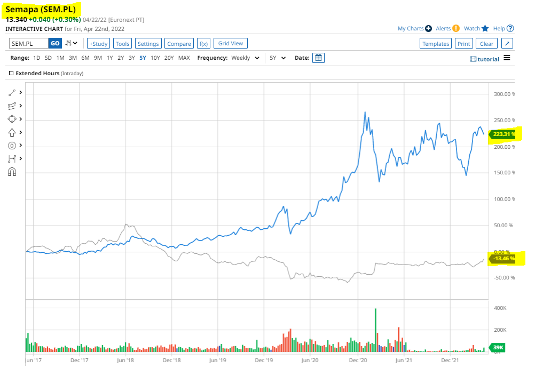Click the -13.46 % comparison label
The image size is (543, 384).
[503, 259]
